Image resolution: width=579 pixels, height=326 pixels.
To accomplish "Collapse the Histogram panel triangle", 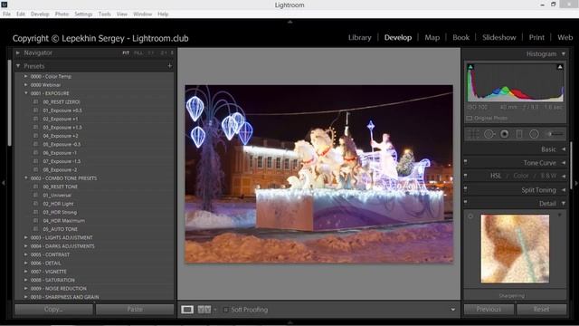I will click(564, 54).
